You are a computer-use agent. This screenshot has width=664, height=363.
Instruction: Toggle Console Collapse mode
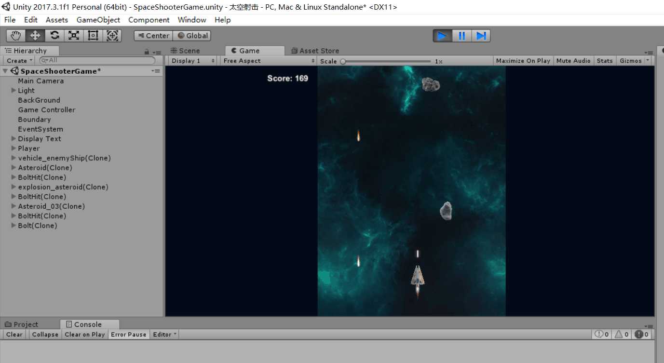(45, 334)
